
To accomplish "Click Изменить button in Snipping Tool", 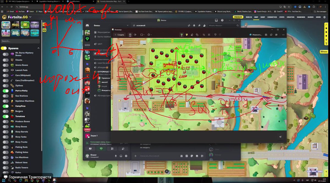I will click(x=256, y=35).
